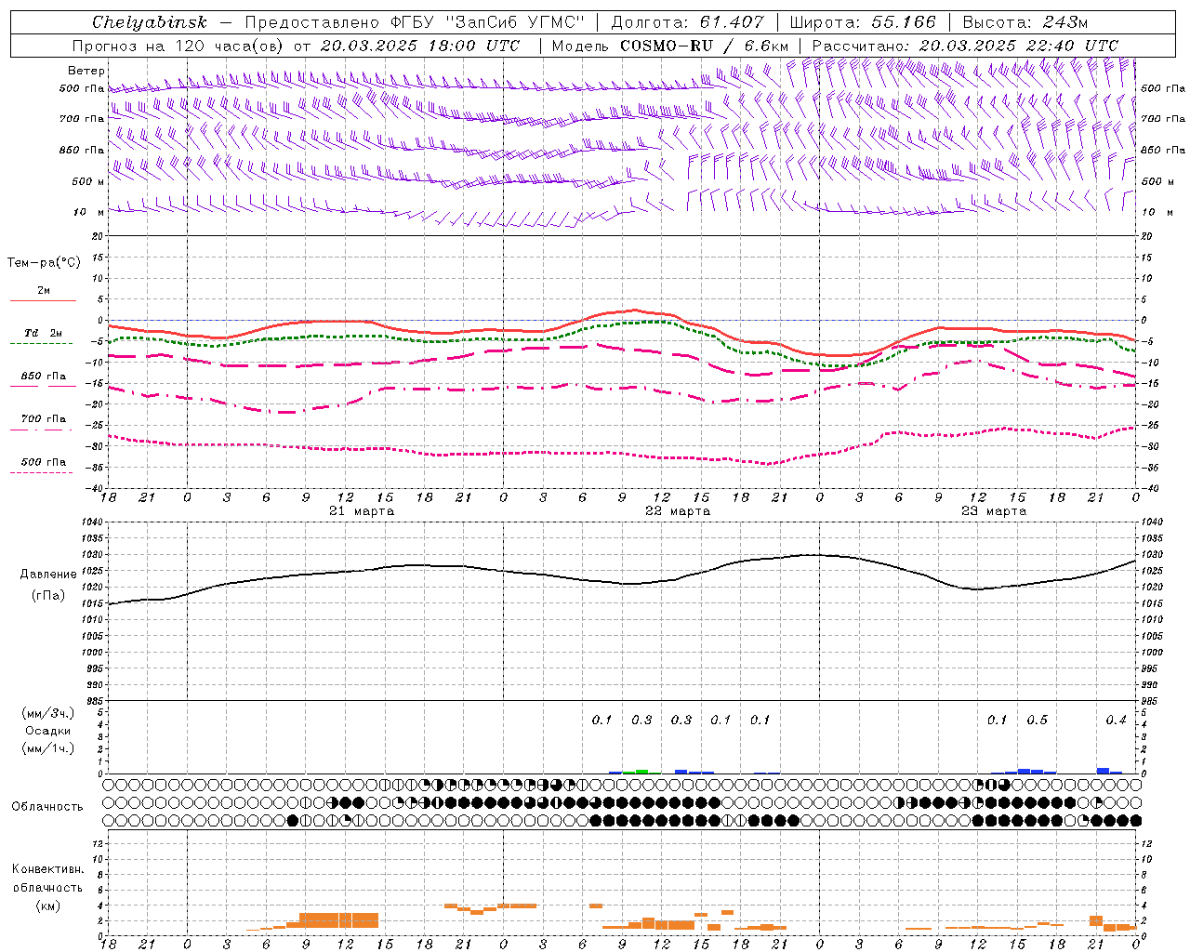The height and width of the screenshot is (952, 1190).
Task: Click the 'Прогноз на 120 часа(ов)' forecast text
Action: [x=179, y=46]
